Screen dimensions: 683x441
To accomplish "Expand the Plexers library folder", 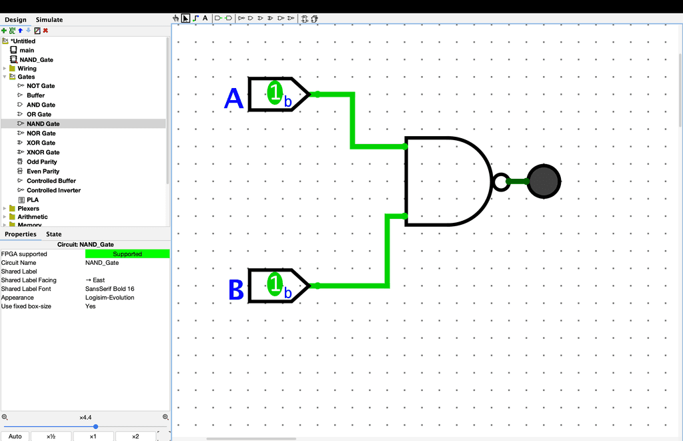I will 5,208.
